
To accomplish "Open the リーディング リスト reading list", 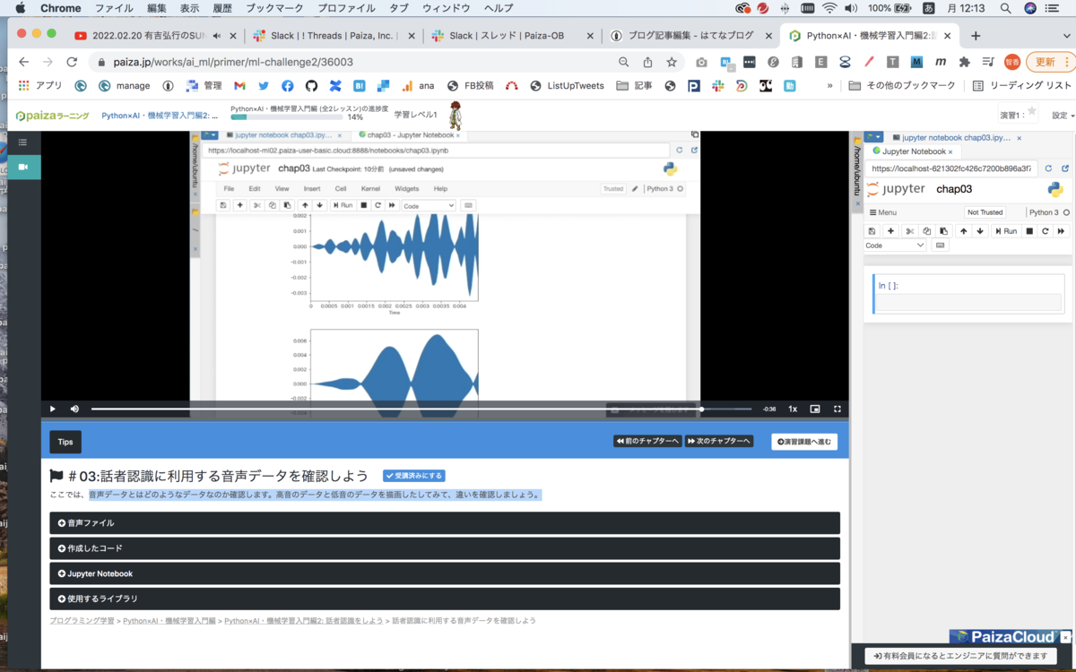I will [1022, 86].
